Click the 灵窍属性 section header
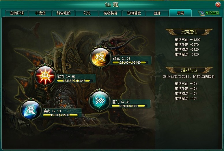 189,32
